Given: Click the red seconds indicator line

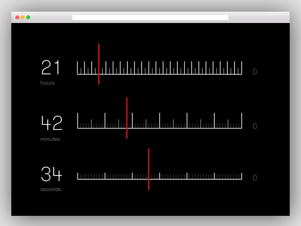Looking at the screenshot, I should tap(149, 169).
